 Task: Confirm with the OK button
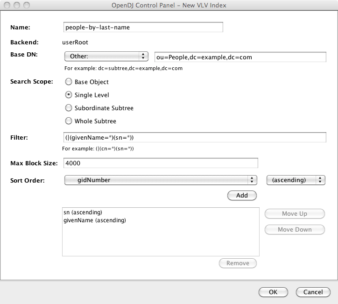(273, 292)
